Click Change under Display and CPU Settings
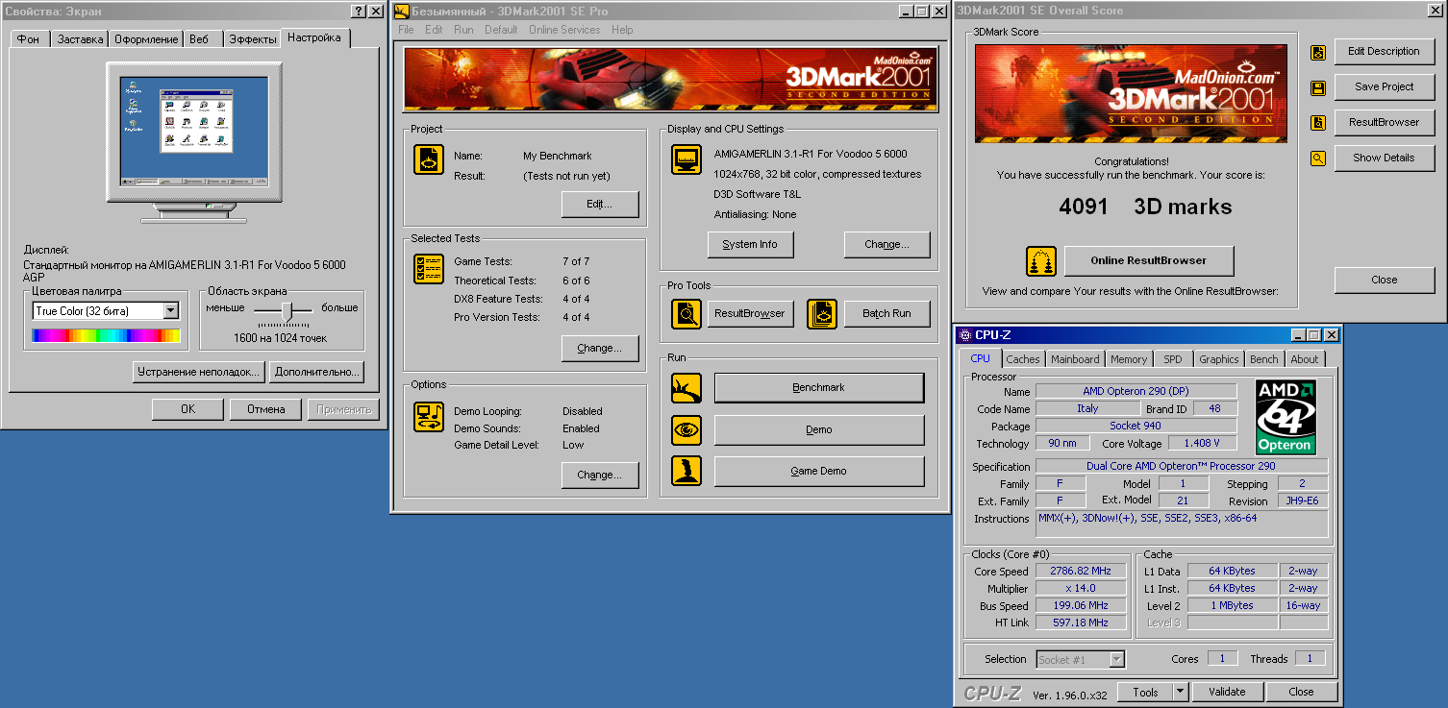Viewport: 1448px width, 708px height. tap(886, 244)
